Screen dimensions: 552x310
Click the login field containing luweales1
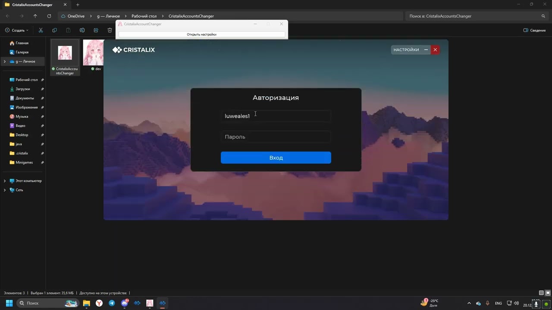click(x=276, y=116)
